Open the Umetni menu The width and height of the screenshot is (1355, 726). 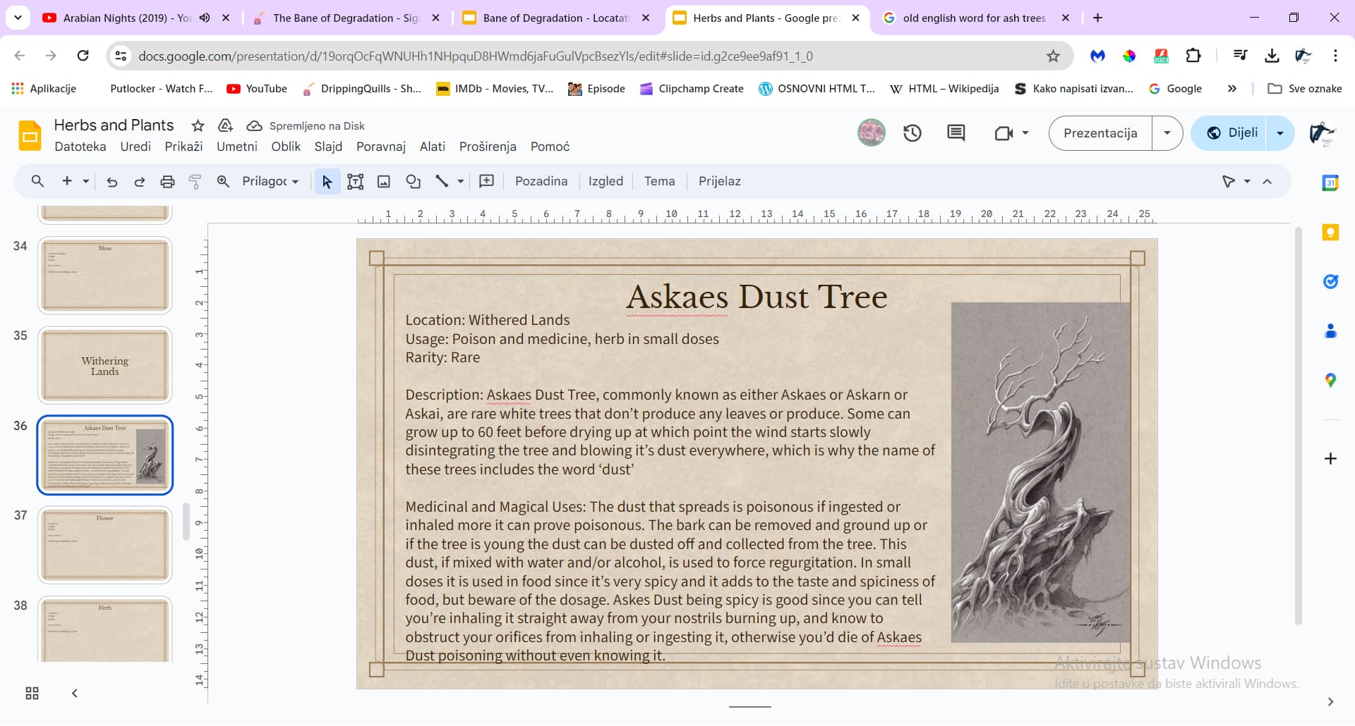tap(236, 147)
